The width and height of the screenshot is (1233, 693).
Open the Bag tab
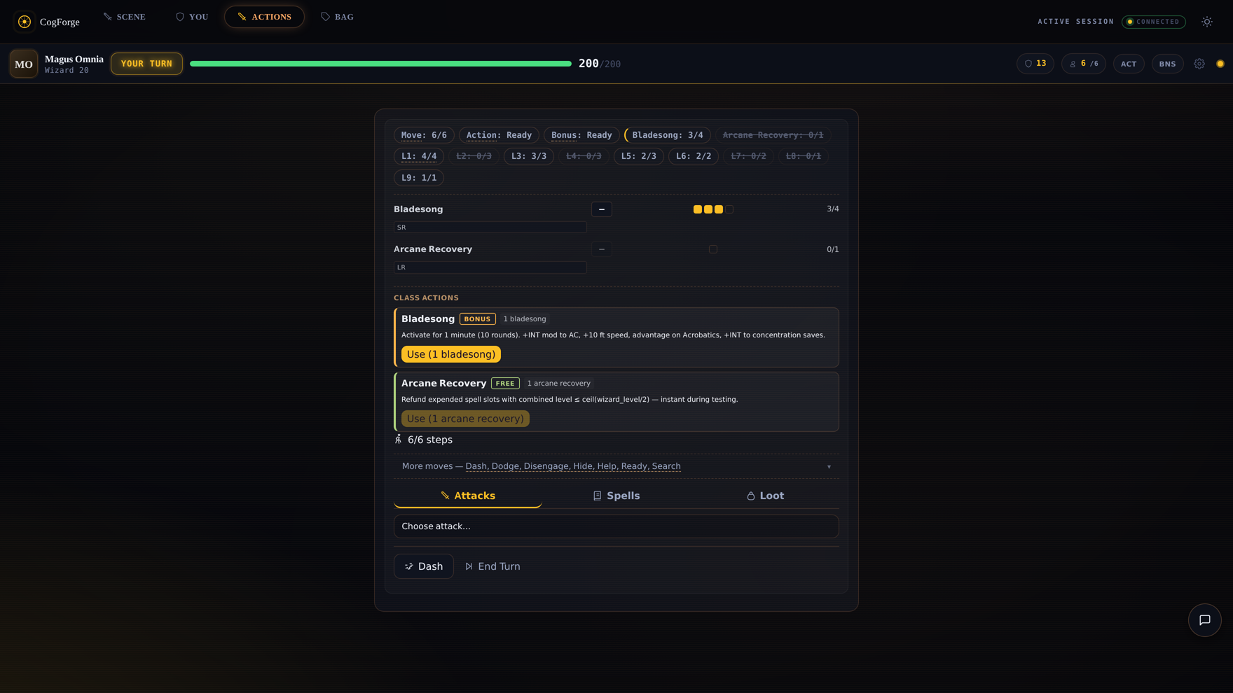337,17
